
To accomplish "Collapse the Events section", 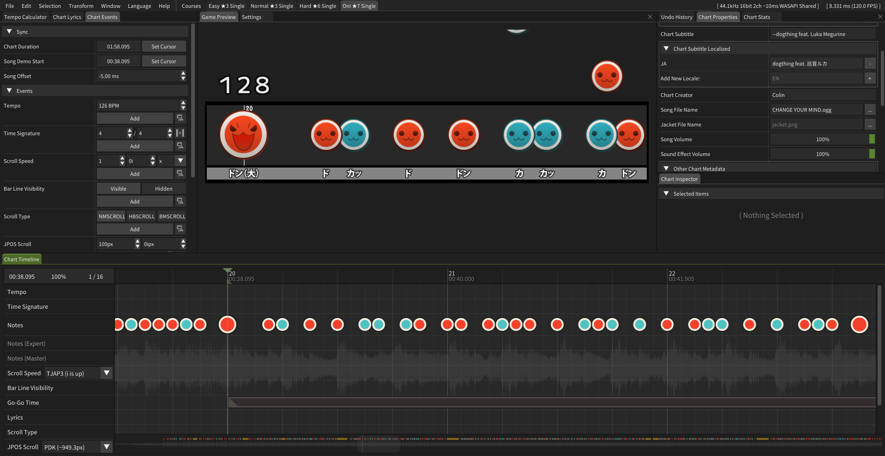I will 9,90.
